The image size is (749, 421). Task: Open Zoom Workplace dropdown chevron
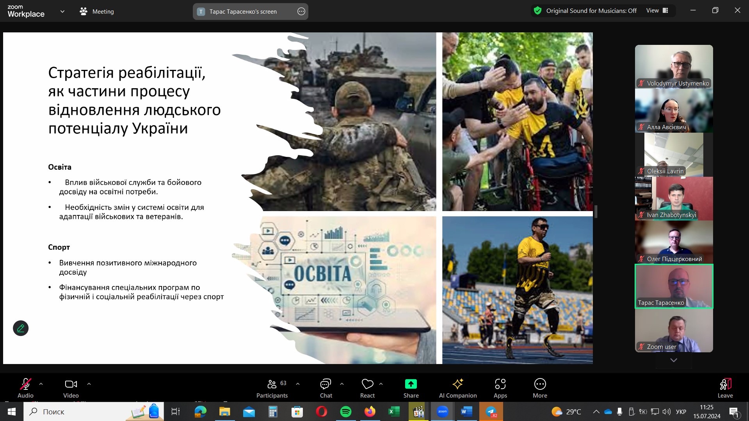(62, 11)
